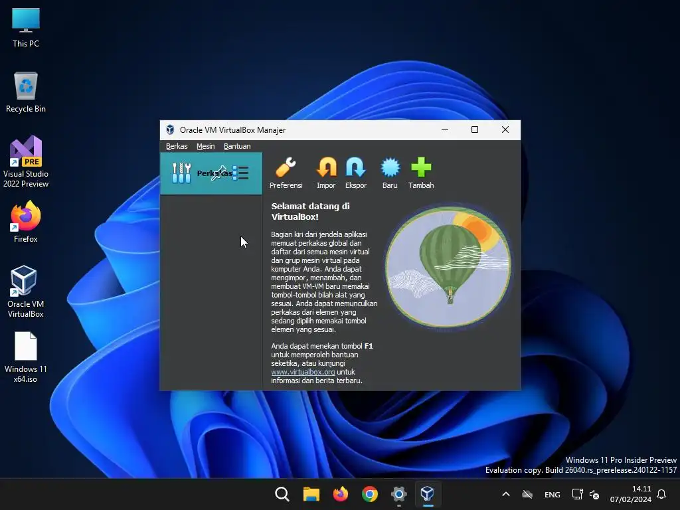
Task: Open the Mesin menu
Action: pyautogui.click(x=206, y=146)
